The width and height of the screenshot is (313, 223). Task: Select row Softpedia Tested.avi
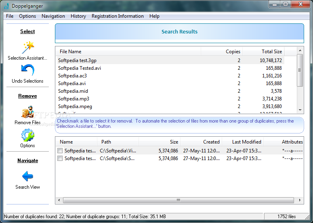(171, 68)
